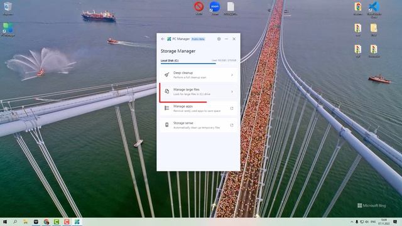Switch to Chrome on the taskbar
Viewport: 402px width, 226px height.
[46, 222]
